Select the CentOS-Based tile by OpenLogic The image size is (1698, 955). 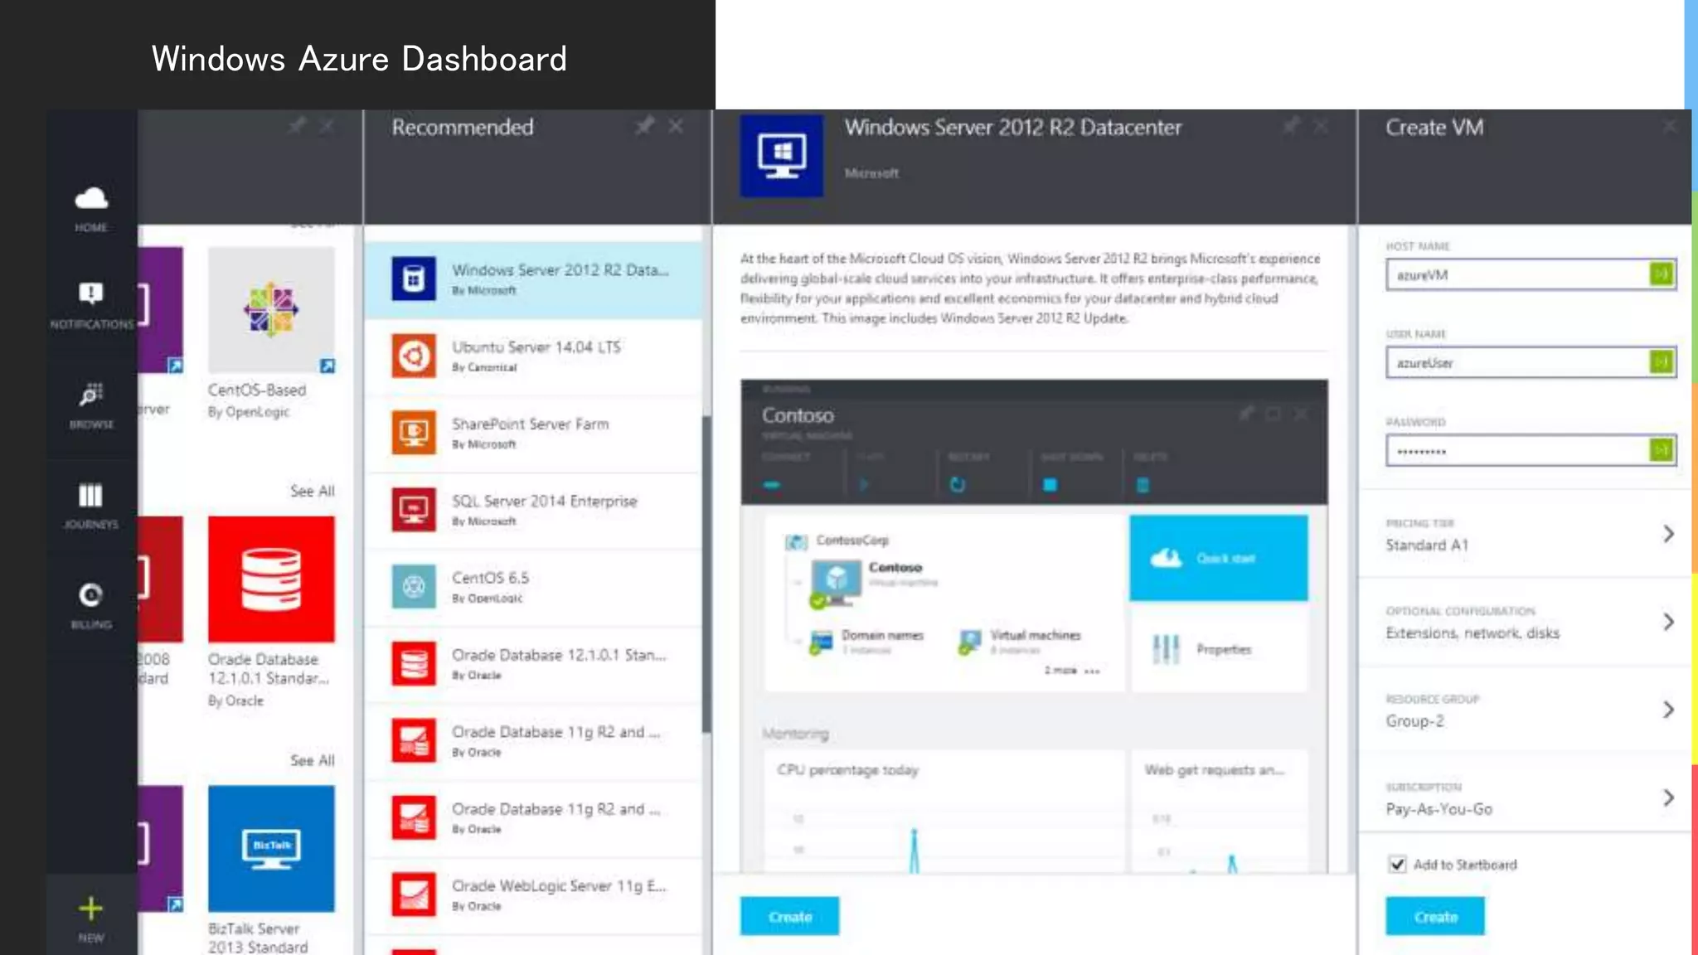(x=272, y=310)
